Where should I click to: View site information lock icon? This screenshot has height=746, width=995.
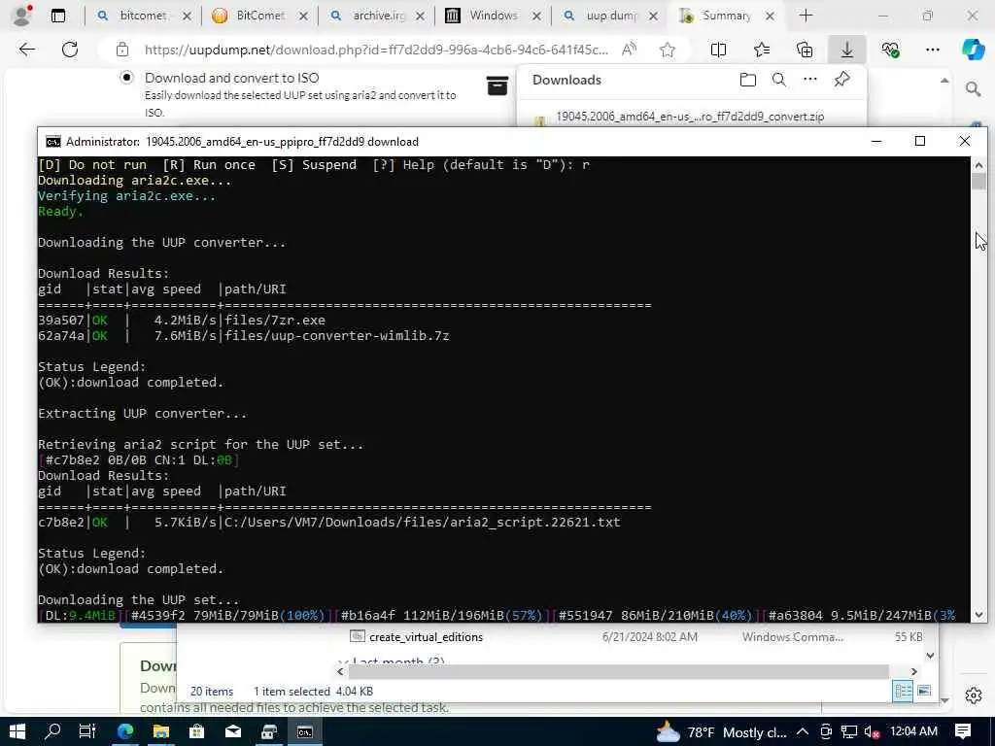(x=122, y=50)
